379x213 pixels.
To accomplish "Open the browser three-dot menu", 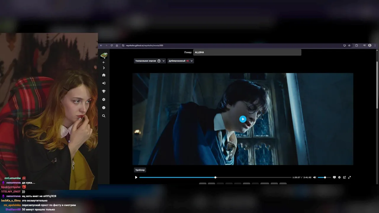I will click(x=375, y=46).
